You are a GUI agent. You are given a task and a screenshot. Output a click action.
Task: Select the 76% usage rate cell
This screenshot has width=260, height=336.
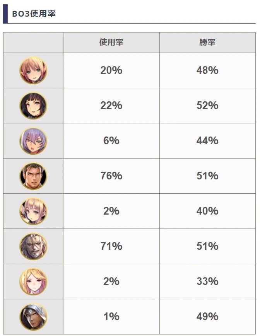click(111, 176)
